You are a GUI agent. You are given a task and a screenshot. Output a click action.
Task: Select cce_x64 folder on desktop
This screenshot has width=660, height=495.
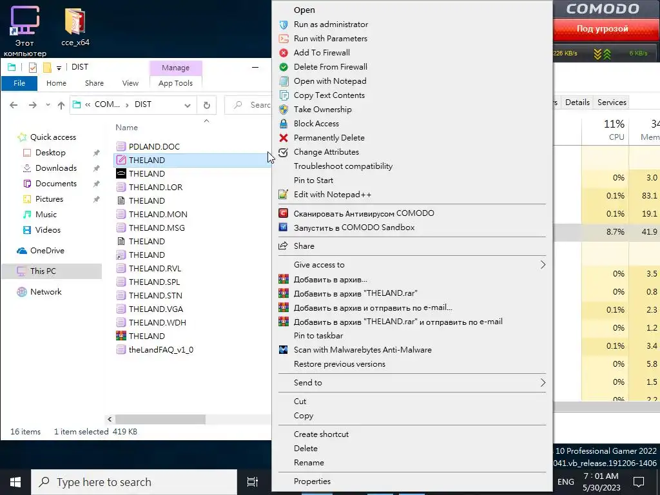(x=75, y=26)
